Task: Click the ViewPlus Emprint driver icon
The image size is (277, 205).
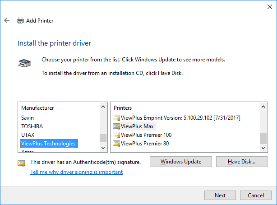Action: click(x=117, y=118)
